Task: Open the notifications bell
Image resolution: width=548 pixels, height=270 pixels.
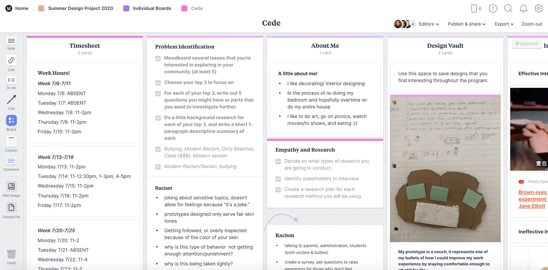Action: click(x=523, y=8)
